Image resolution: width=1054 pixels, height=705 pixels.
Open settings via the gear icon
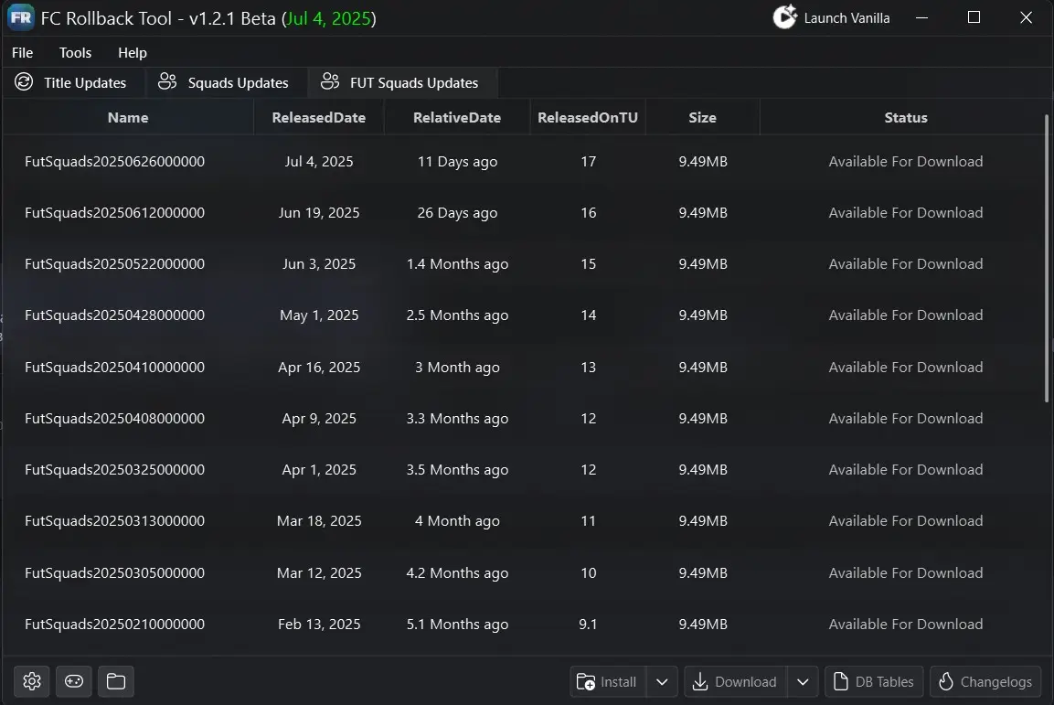tap(32, 681)
